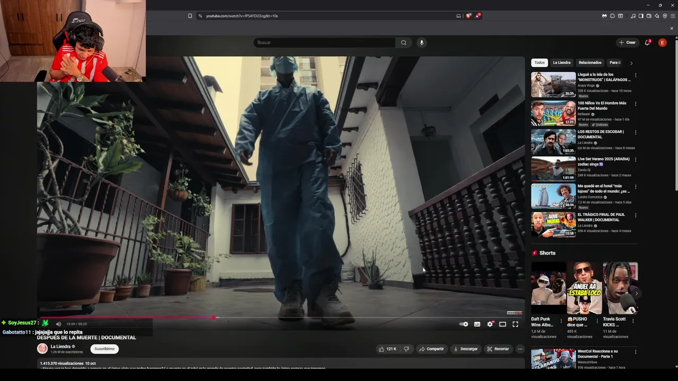This screenshot has width=678, height=381.
Task: Click the address bar URL
Action: point(242,16)
